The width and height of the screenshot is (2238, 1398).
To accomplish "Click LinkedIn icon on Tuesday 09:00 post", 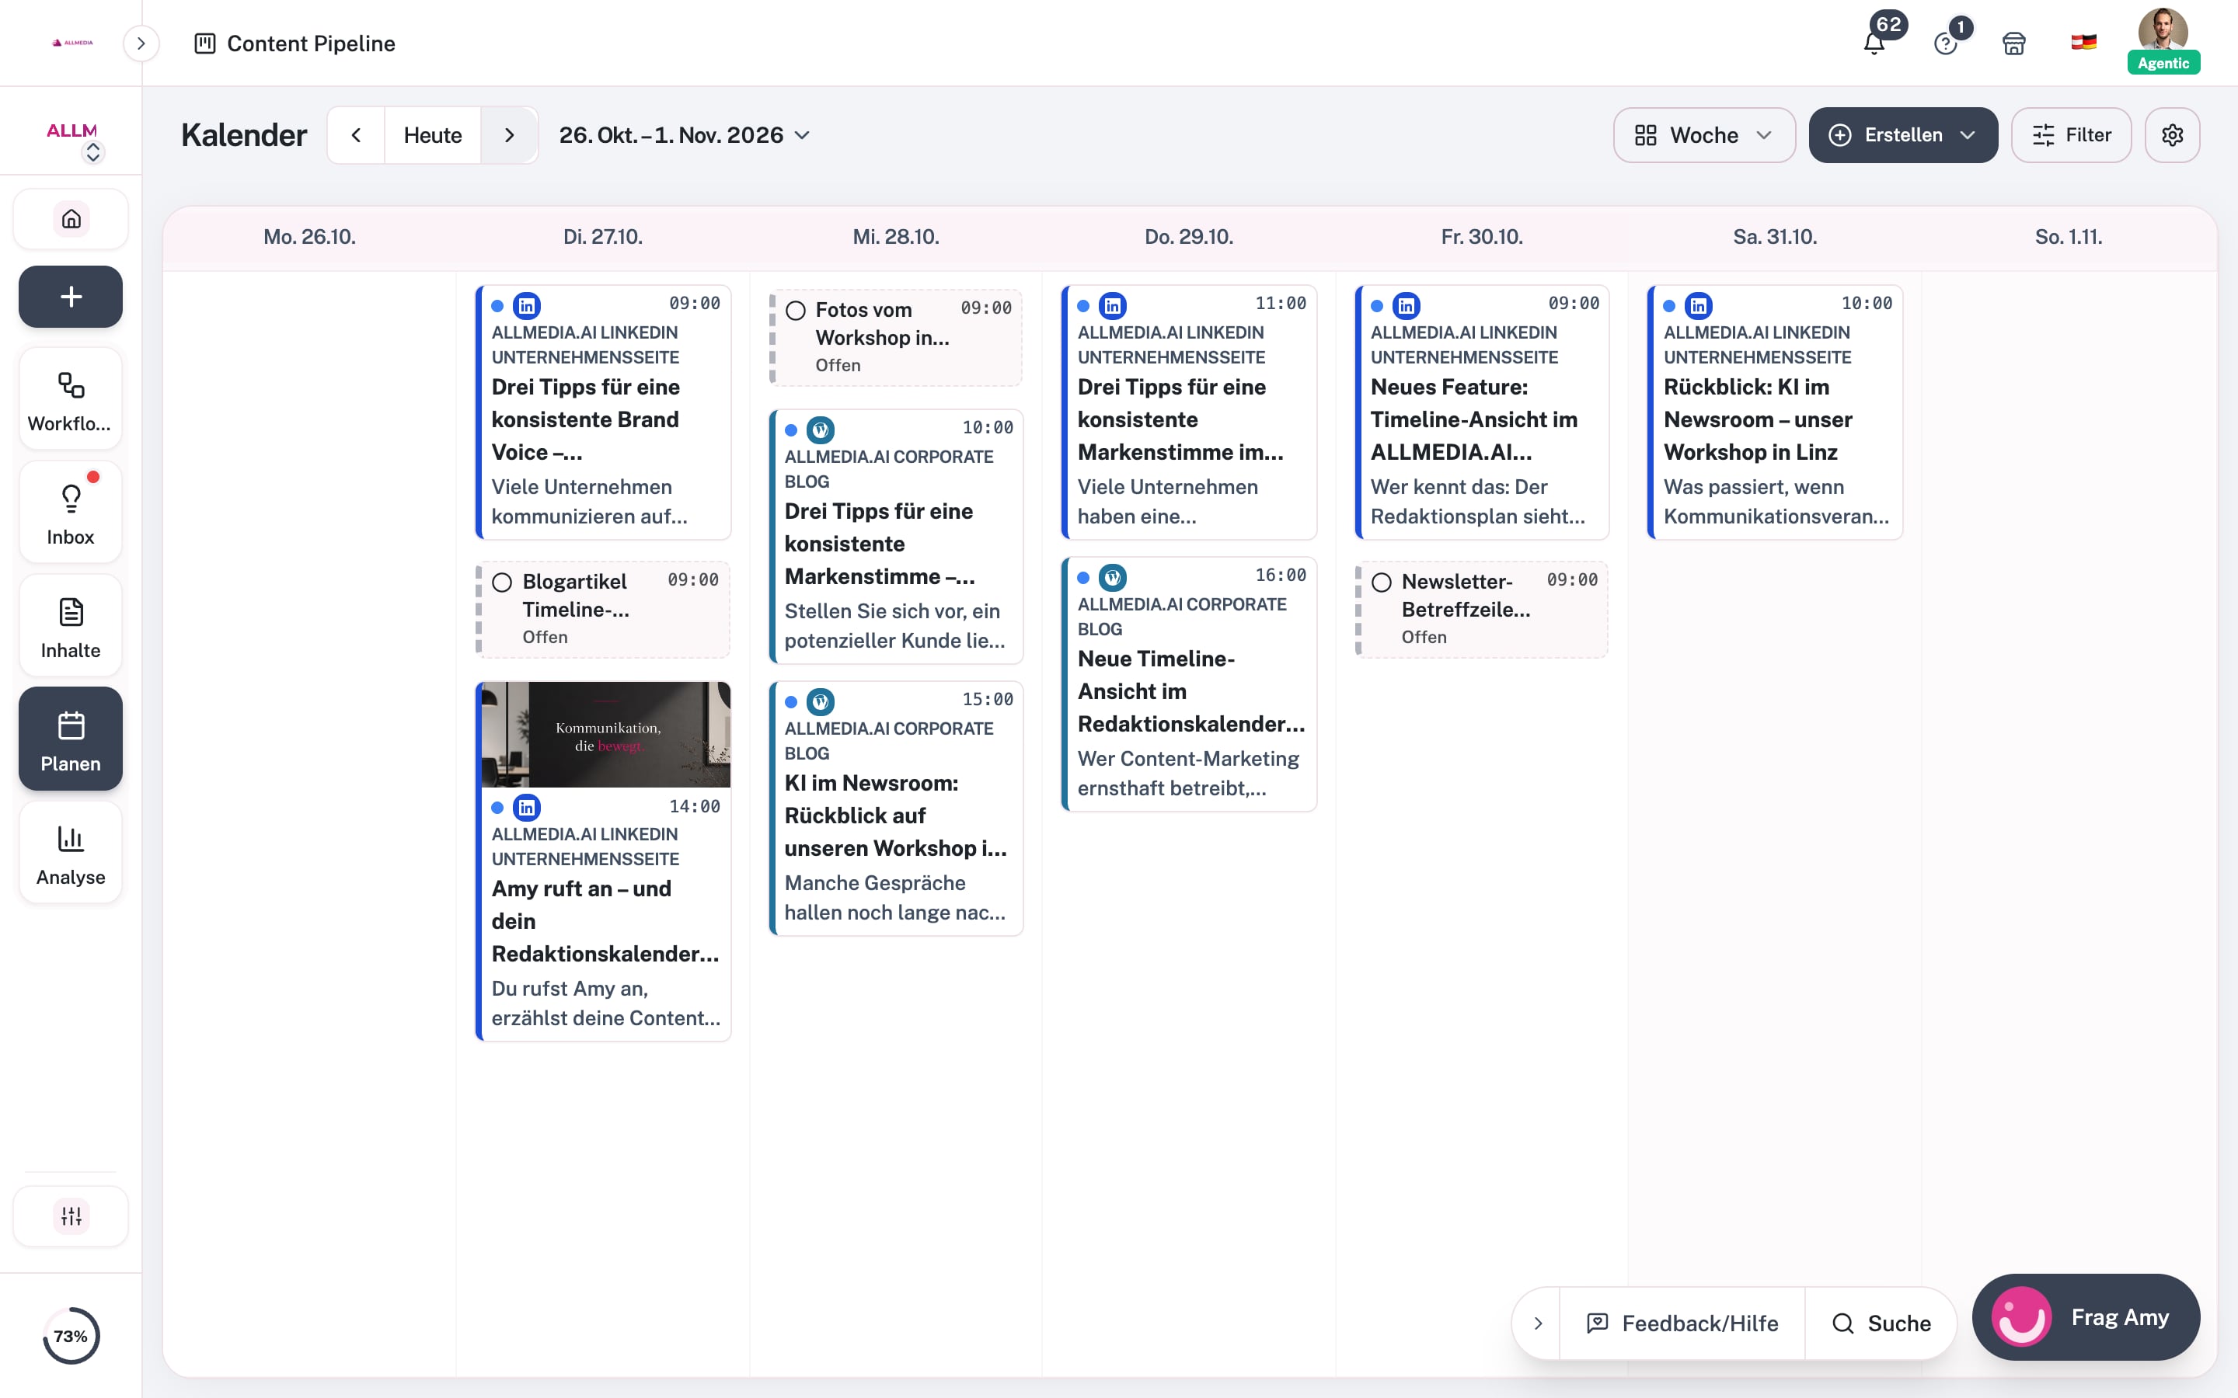I will click(526, 306).
